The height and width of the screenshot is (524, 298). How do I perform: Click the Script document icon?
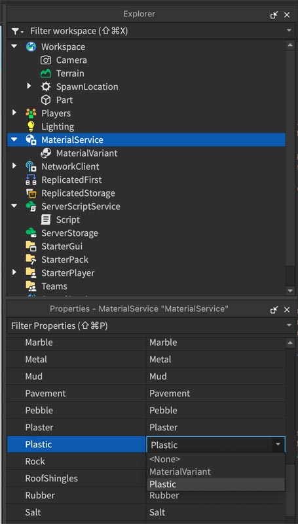[46, 219]
